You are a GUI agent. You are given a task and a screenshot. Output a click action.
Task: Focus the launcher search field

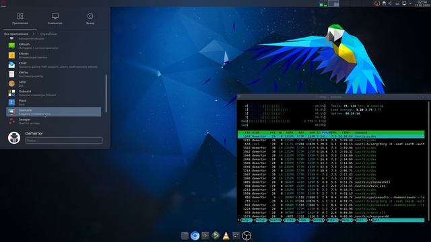[64, 140]
